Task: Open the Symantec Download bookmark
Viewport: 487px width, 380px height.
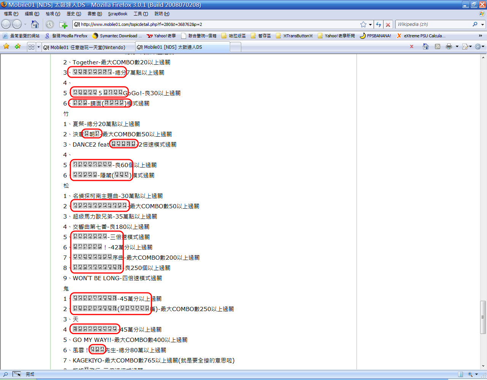Action: (117, 36)
